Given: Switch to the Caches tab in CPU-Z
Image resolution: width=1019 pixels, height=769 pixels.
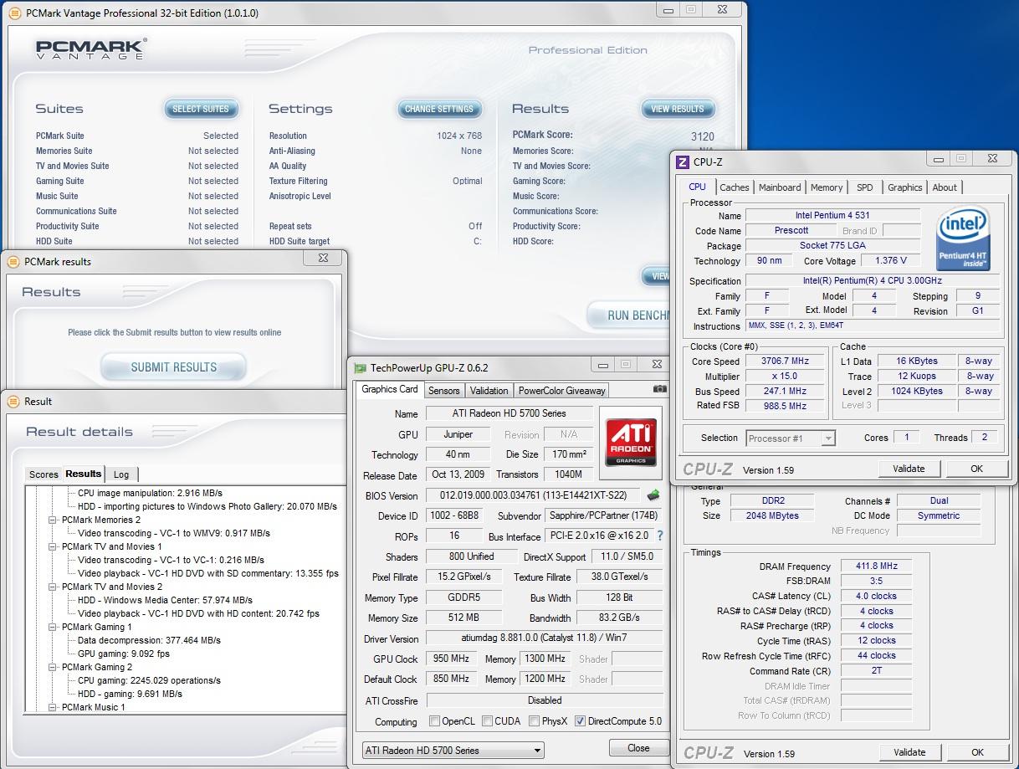Looking at the screenshot, I should point(735,187).
